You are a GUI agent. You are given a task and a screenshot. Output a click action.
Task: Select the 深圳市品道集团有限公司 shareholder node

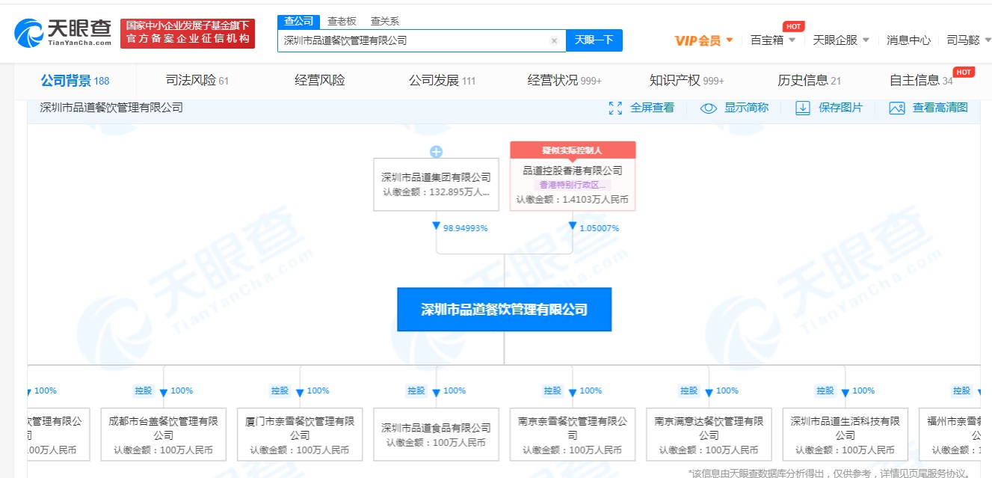[436, 184]
